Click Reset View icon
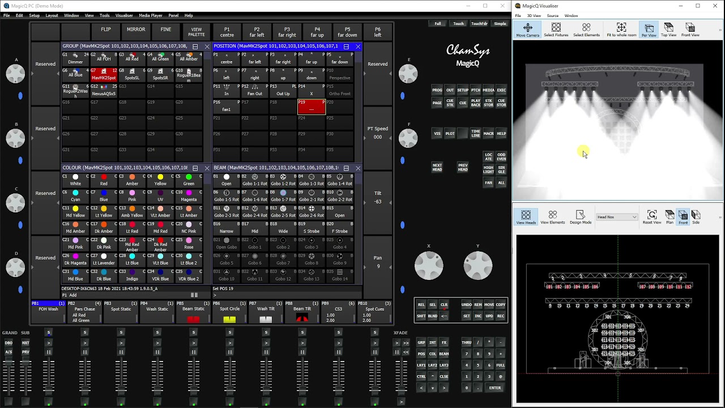This screenshot has width=725, height=408. click(x=652, y=217)
